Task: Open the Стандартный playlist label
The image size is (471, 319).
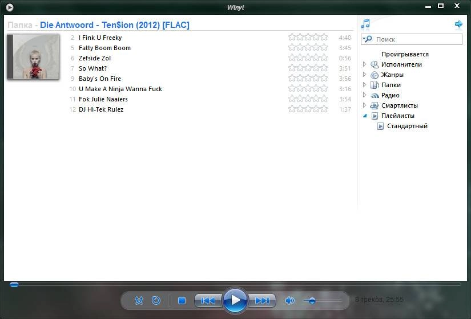Action: [407, 126]
